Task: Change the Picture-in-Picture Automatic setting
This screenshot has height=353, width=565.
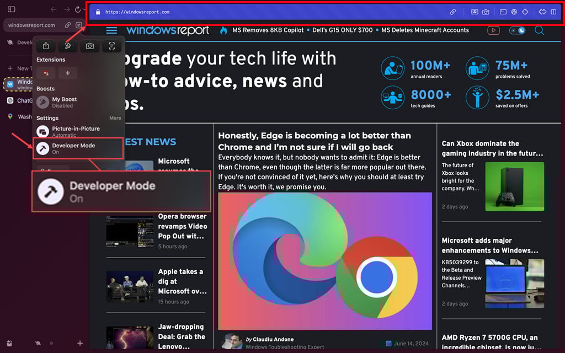Action: click(78, 131)
